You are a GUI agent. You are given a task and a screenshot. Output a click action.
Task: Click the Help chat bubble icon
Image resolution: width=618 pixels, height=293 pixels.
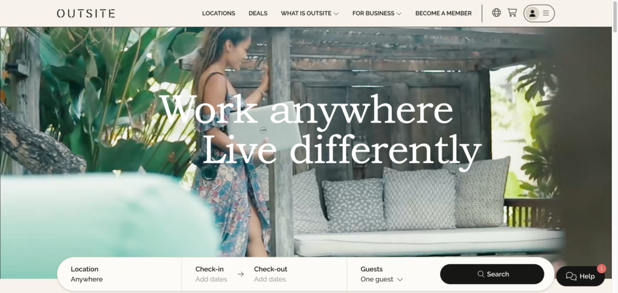[571, 276]
